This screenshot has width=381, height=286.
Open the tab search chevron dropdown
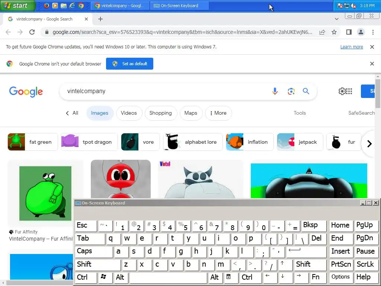336,19
